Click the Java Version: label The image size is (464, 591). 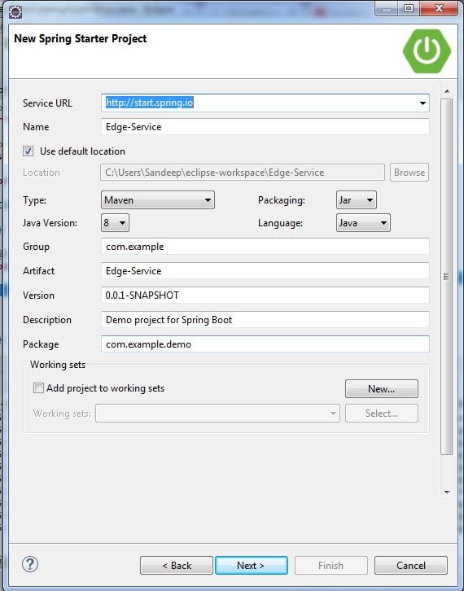coord(50,223)
